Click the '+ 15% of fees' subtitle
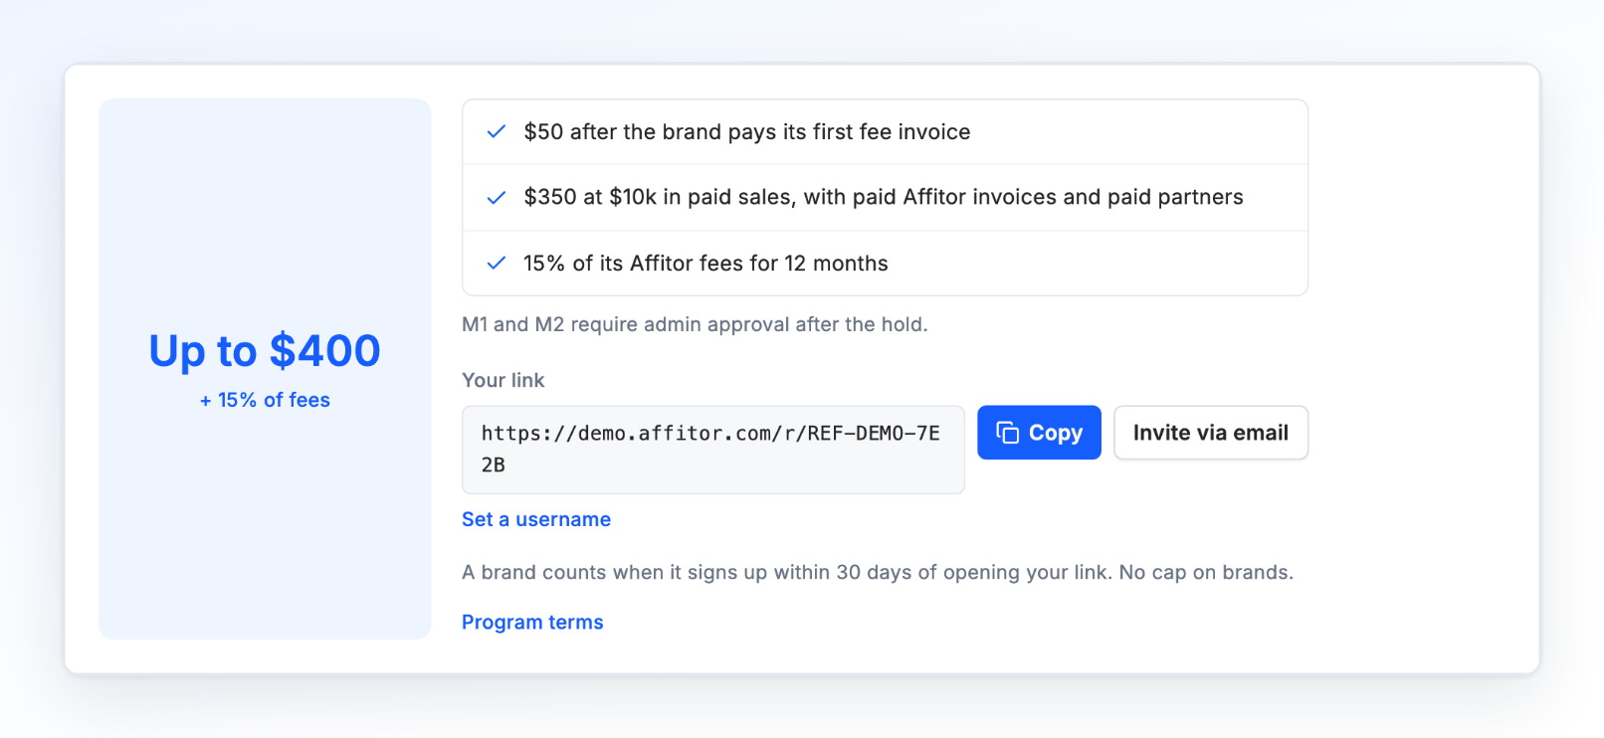Viewport: 1604px width, 738px height. coord(265,400)
